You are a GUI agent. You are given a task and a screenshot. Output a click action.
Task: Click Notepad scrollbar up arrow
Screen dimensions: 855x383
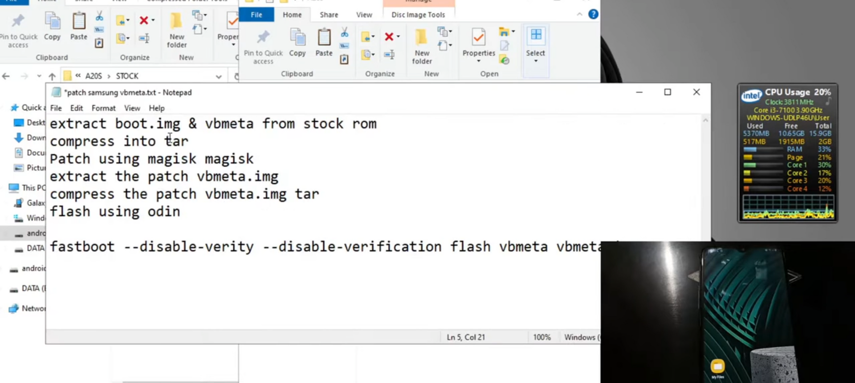tap(705, 120)
